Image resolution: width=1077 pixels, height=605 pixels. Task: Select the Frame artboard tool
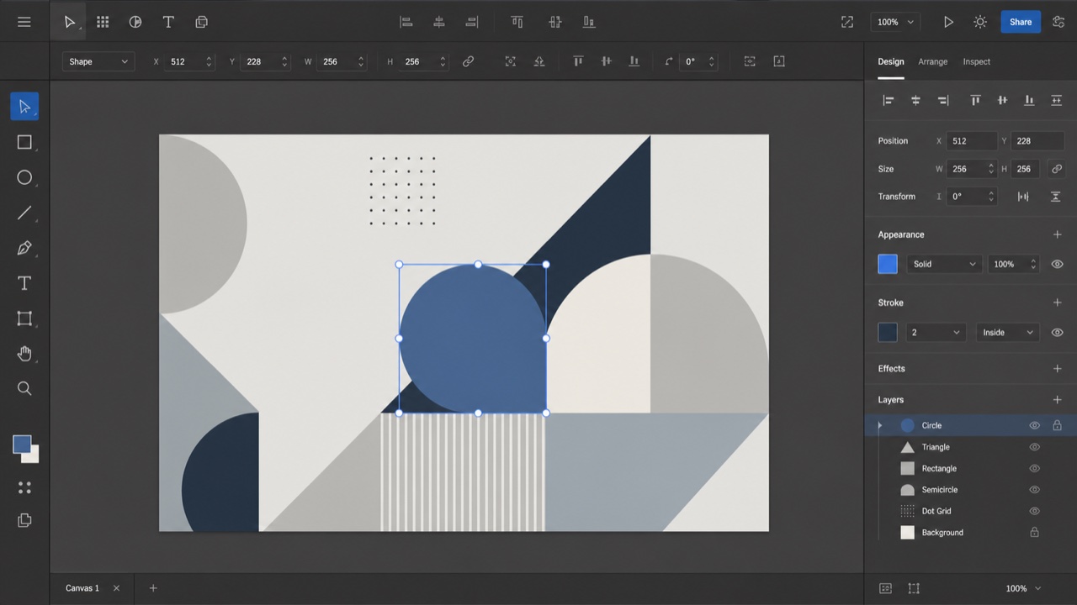[x=24, y=318]
